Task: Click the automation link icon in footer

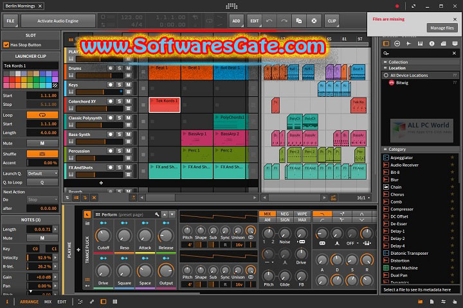Action: click(92, 302)
